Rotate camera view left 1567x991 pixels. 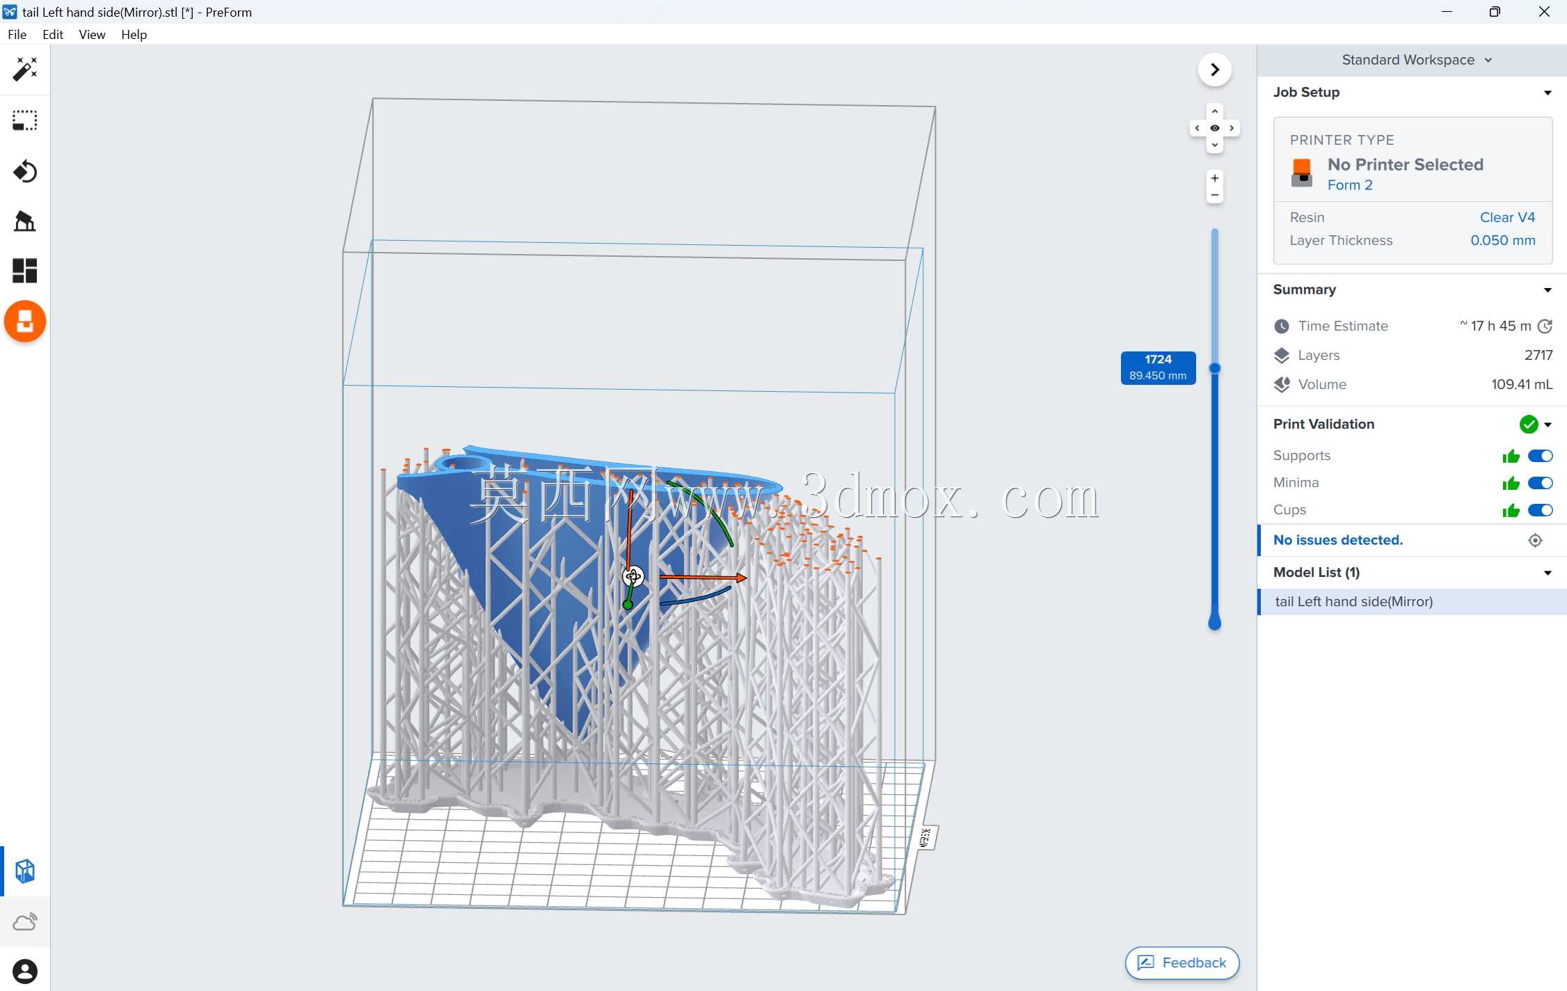pyautogui.click(x=1197, y=128)
